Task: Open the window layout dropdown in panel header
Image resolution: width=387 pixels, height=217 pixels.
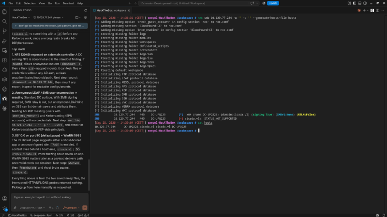Action: point(78,17)
